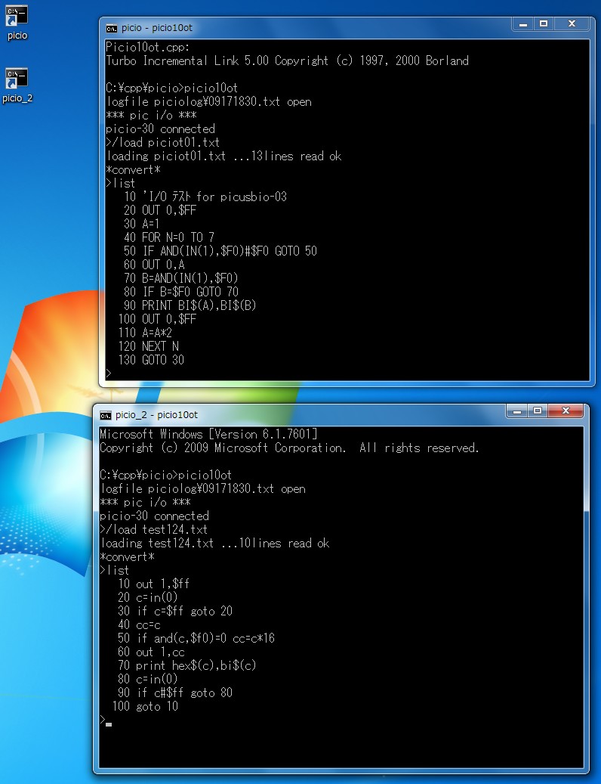This screenshot has height=784, width=601.
Task: Click line '90 if c#$ff goto 80'
Action: pos(174,693)
